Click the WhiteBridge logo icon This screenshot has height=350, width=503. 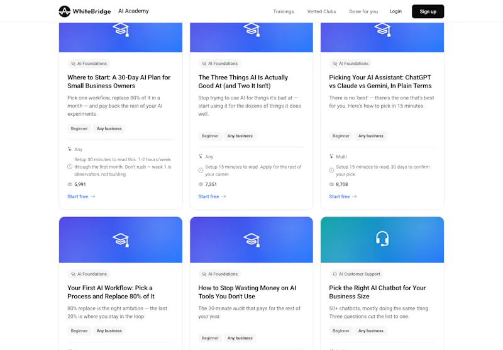click(65, 11)
